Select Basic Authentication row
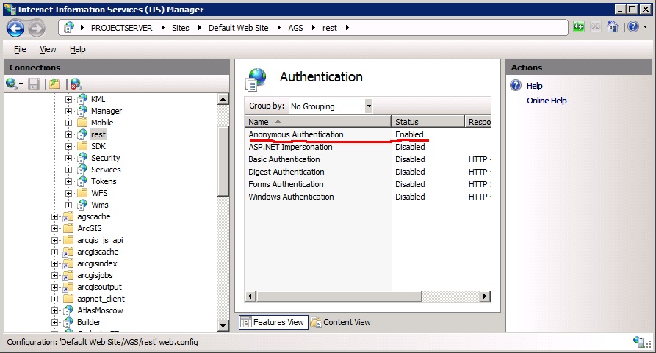Image resolution: width=656 pixels, height=353 pixels. [x=368, y=159]
